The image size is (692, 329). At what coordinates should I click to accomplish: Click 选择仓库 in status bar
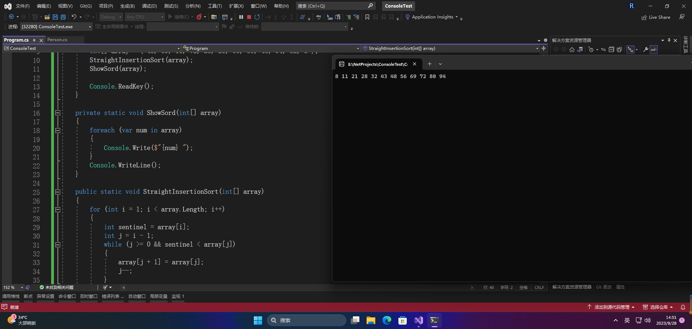[x=658, y=307]
